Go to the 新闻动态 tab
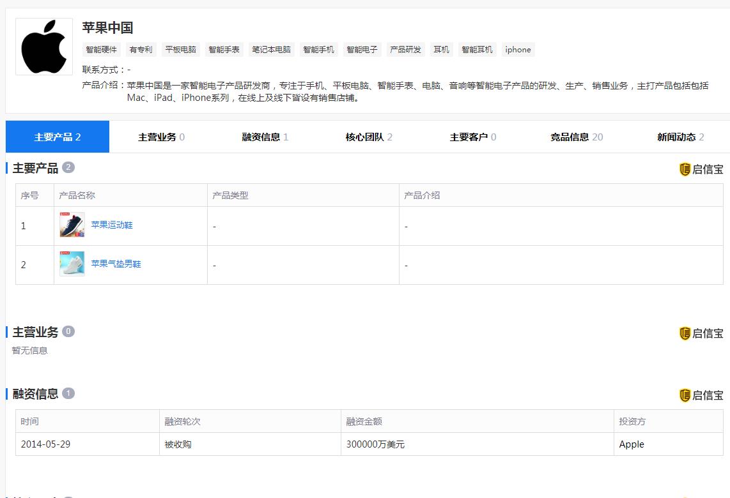Image resolution: width=730 pixels, height=498 pixels. 680,137
